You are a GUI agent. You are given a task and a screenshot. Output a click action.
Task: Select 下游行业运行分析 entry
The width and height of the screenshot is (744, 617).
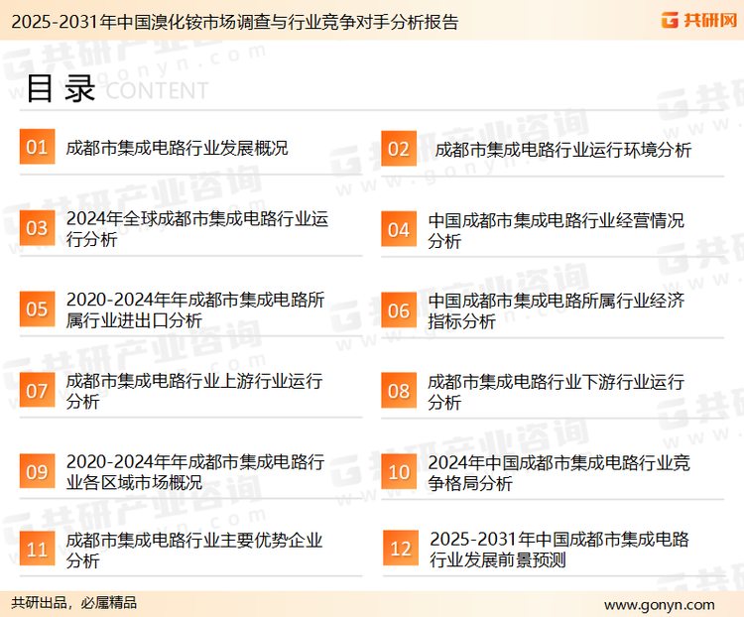point(556,392)
